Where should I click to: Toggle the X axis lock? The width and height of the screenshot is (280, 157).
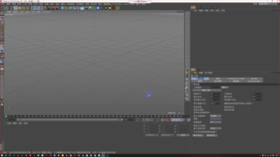coord(33,8)
